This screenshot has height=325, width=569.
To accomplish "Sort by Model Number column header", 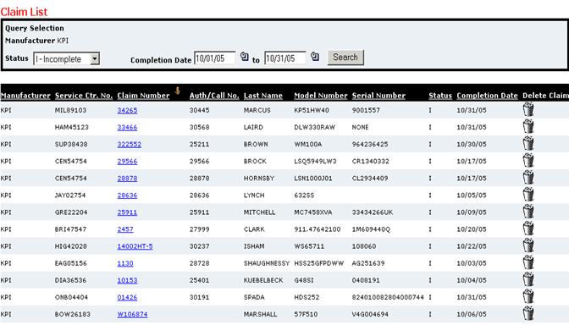I will click(321, 96).
